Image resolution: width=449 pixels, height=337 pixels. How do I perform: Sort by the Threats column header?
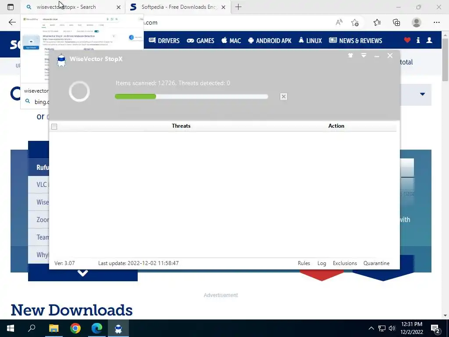coord(181,126)
